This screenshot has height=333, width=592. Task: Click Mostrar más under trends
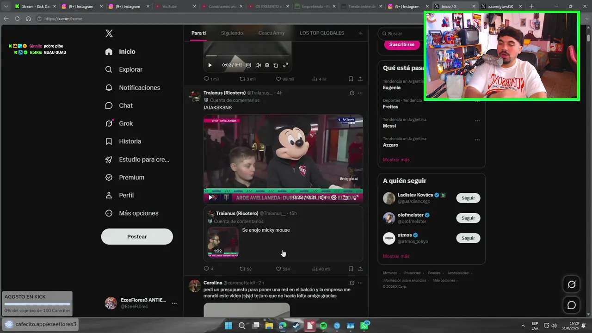(396, 160)
